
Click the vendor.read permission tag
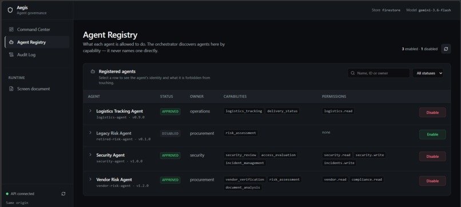pos(335,180)
